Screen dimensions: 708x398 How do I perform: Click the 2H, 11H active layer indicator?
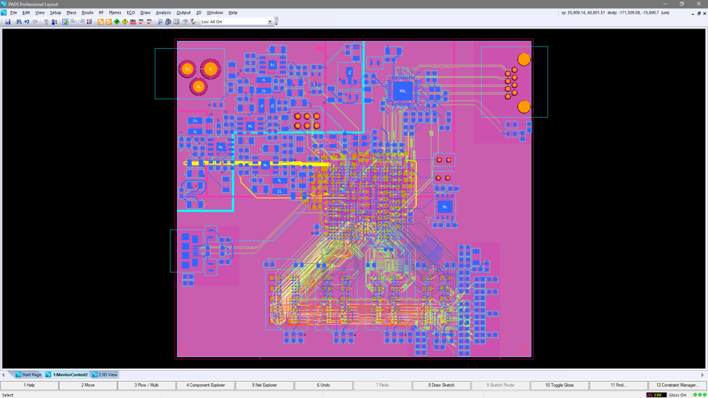[x=656, y=395]
